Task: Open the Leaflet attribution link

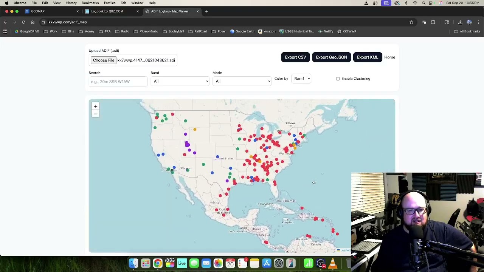Action: click(x=343, y=250)
